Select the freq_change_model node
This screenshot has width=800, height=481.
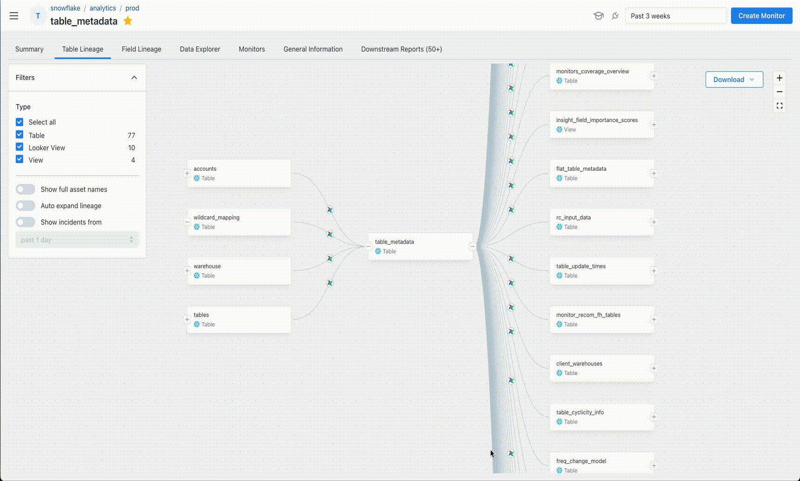click(x=602, y=463)
